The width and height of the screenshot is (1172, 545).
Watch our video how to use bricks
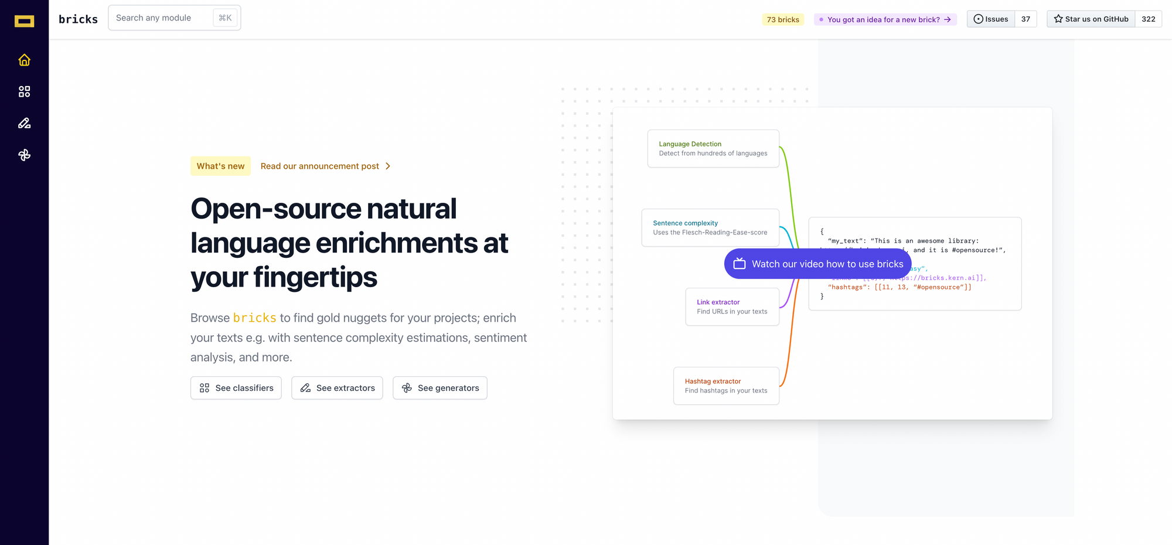click(x=818, y=264)
